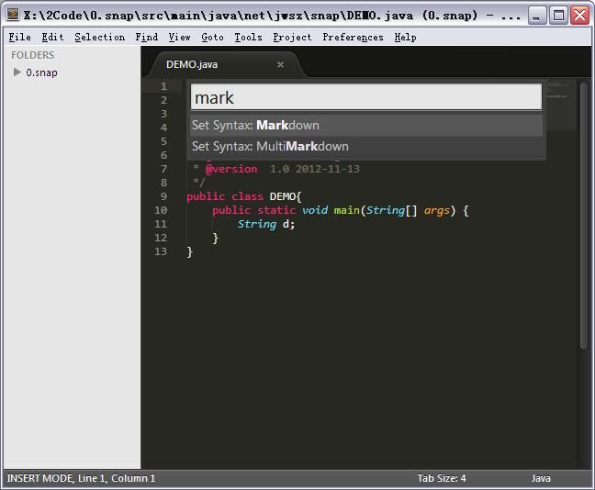Minimize the Sublime Text window
The width and height of the screenshot is (595, 490).
[x=536, y=16]
